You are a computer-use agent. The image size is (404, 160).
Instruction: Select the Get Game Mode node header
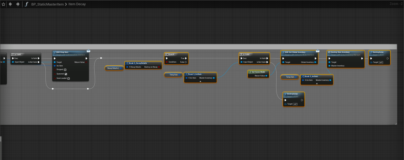(258, 72)
